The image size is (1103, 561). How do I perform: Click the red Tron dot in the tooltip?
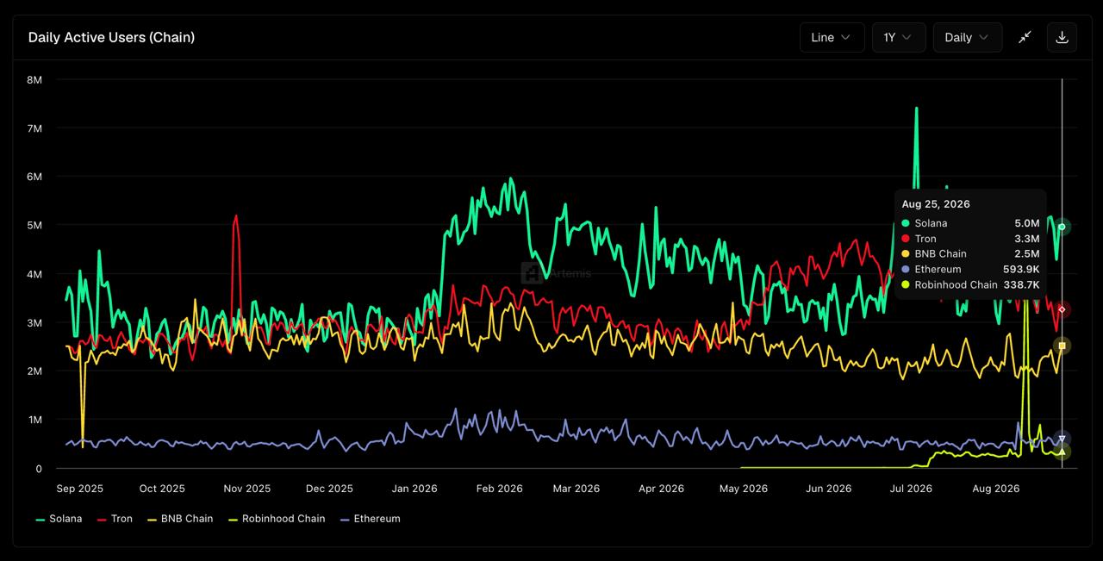point(906,239)
